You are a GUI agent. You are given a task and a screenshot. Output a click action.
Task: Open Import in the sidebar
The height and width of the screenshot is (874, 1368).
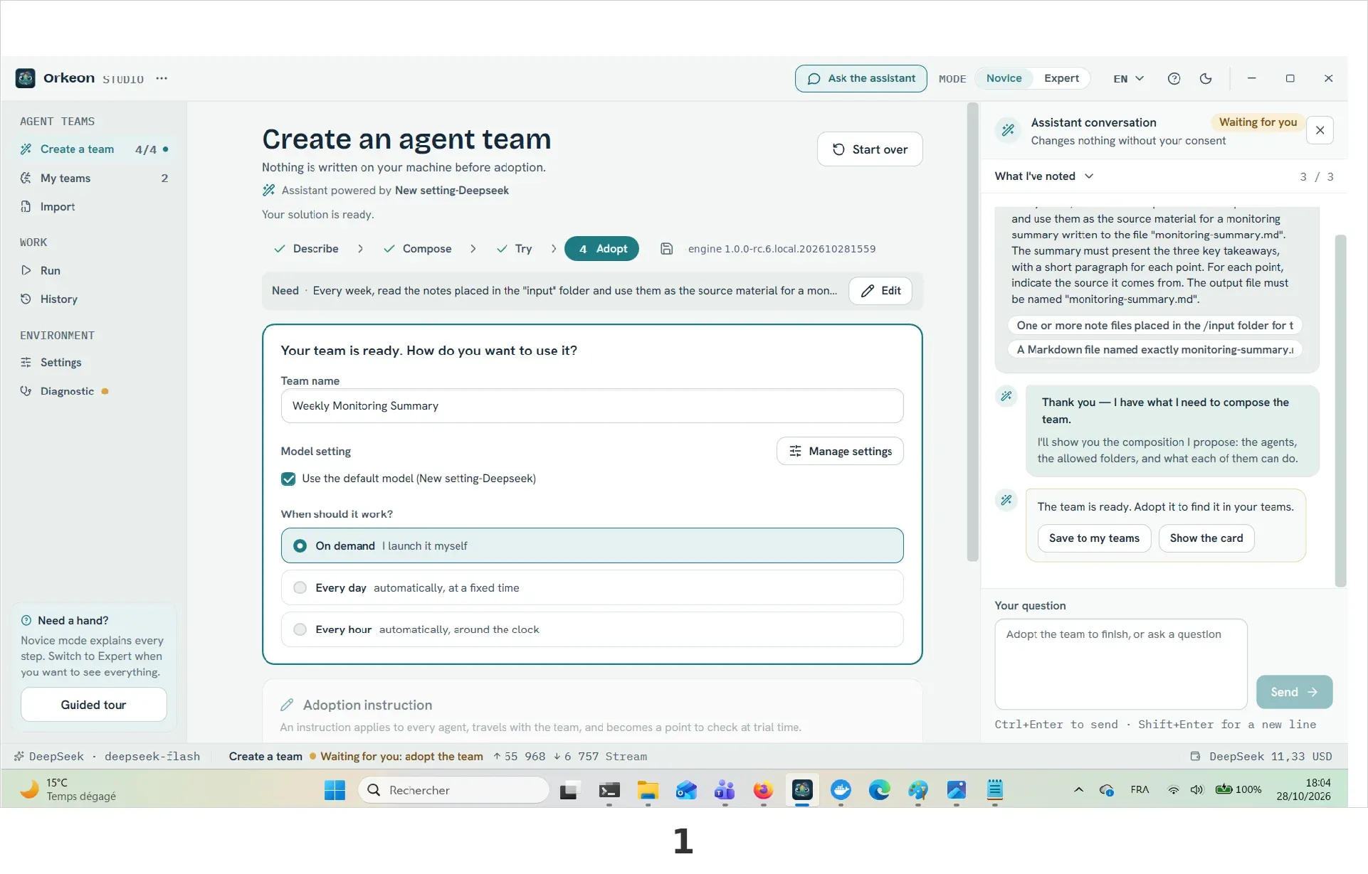pos(95,207)
